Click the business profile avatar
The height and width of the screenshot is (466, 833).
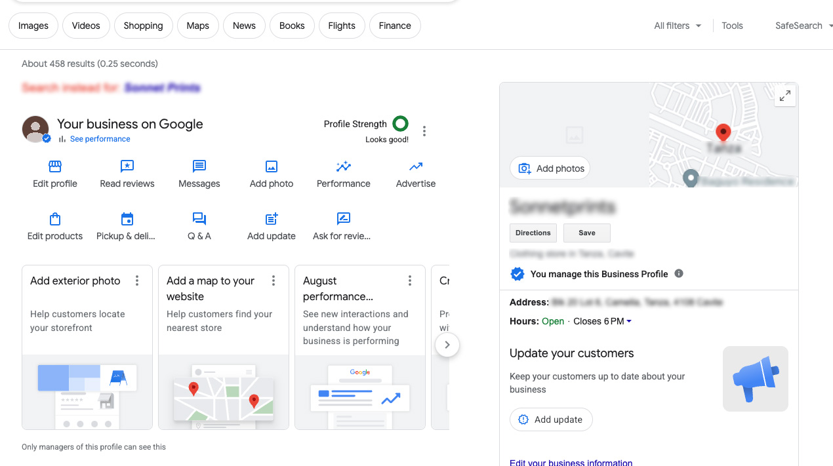35,129
